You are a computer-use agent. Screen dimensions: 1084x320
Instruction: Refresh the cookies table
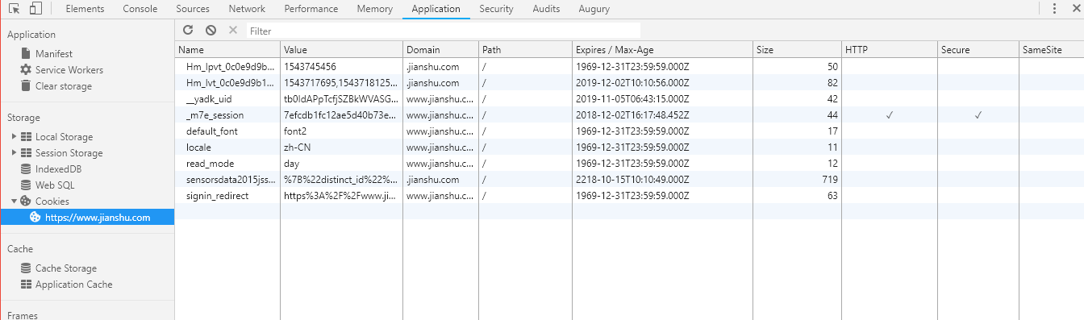(x=188, y=30)
